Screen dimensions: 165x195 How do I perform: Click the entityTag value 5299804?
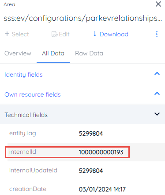[x=91, y=133]
